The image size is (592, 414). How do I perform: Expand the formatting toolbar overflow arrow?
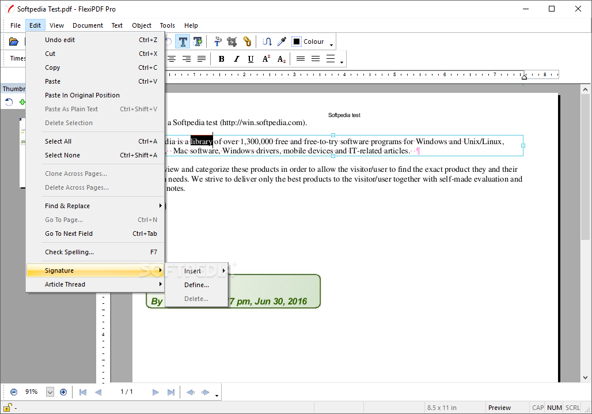[341, 62]
